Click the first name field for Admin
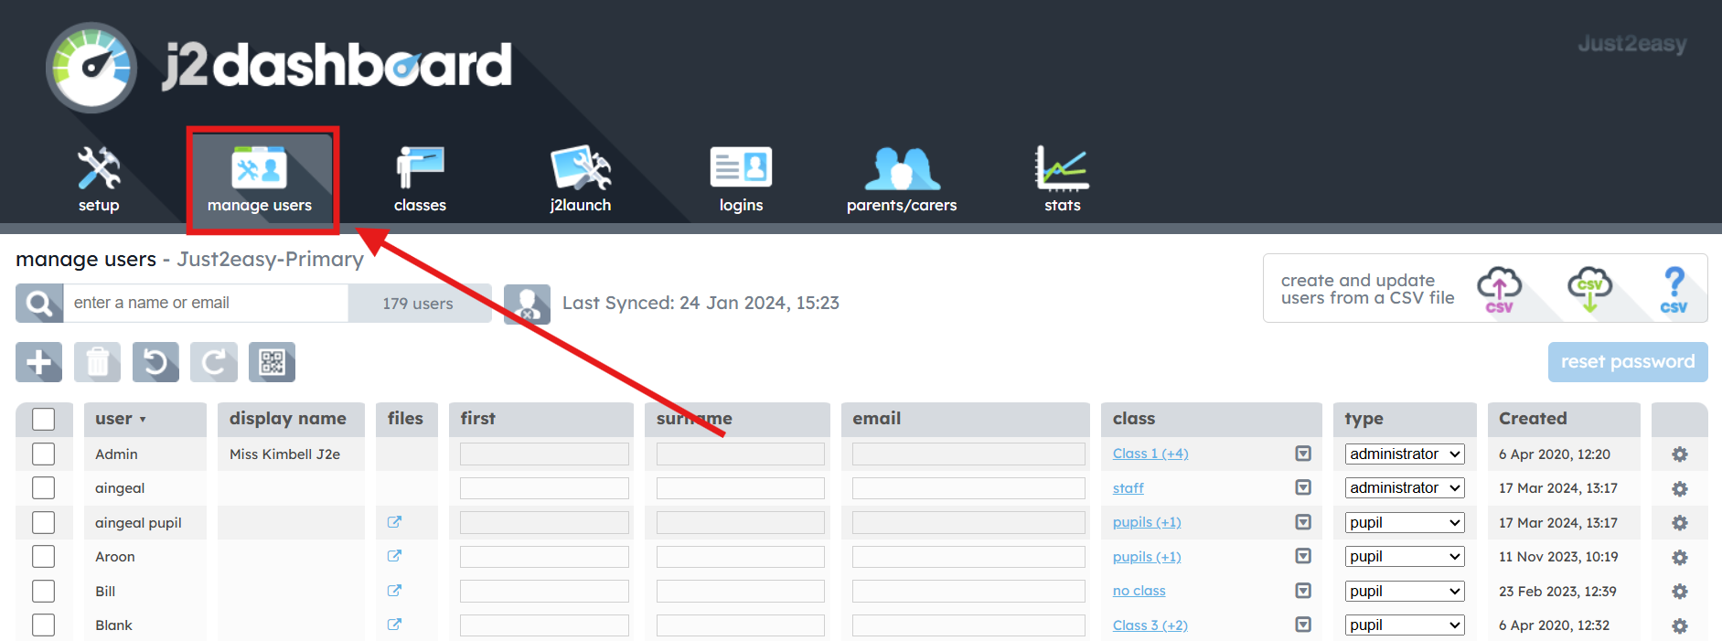 544,454
